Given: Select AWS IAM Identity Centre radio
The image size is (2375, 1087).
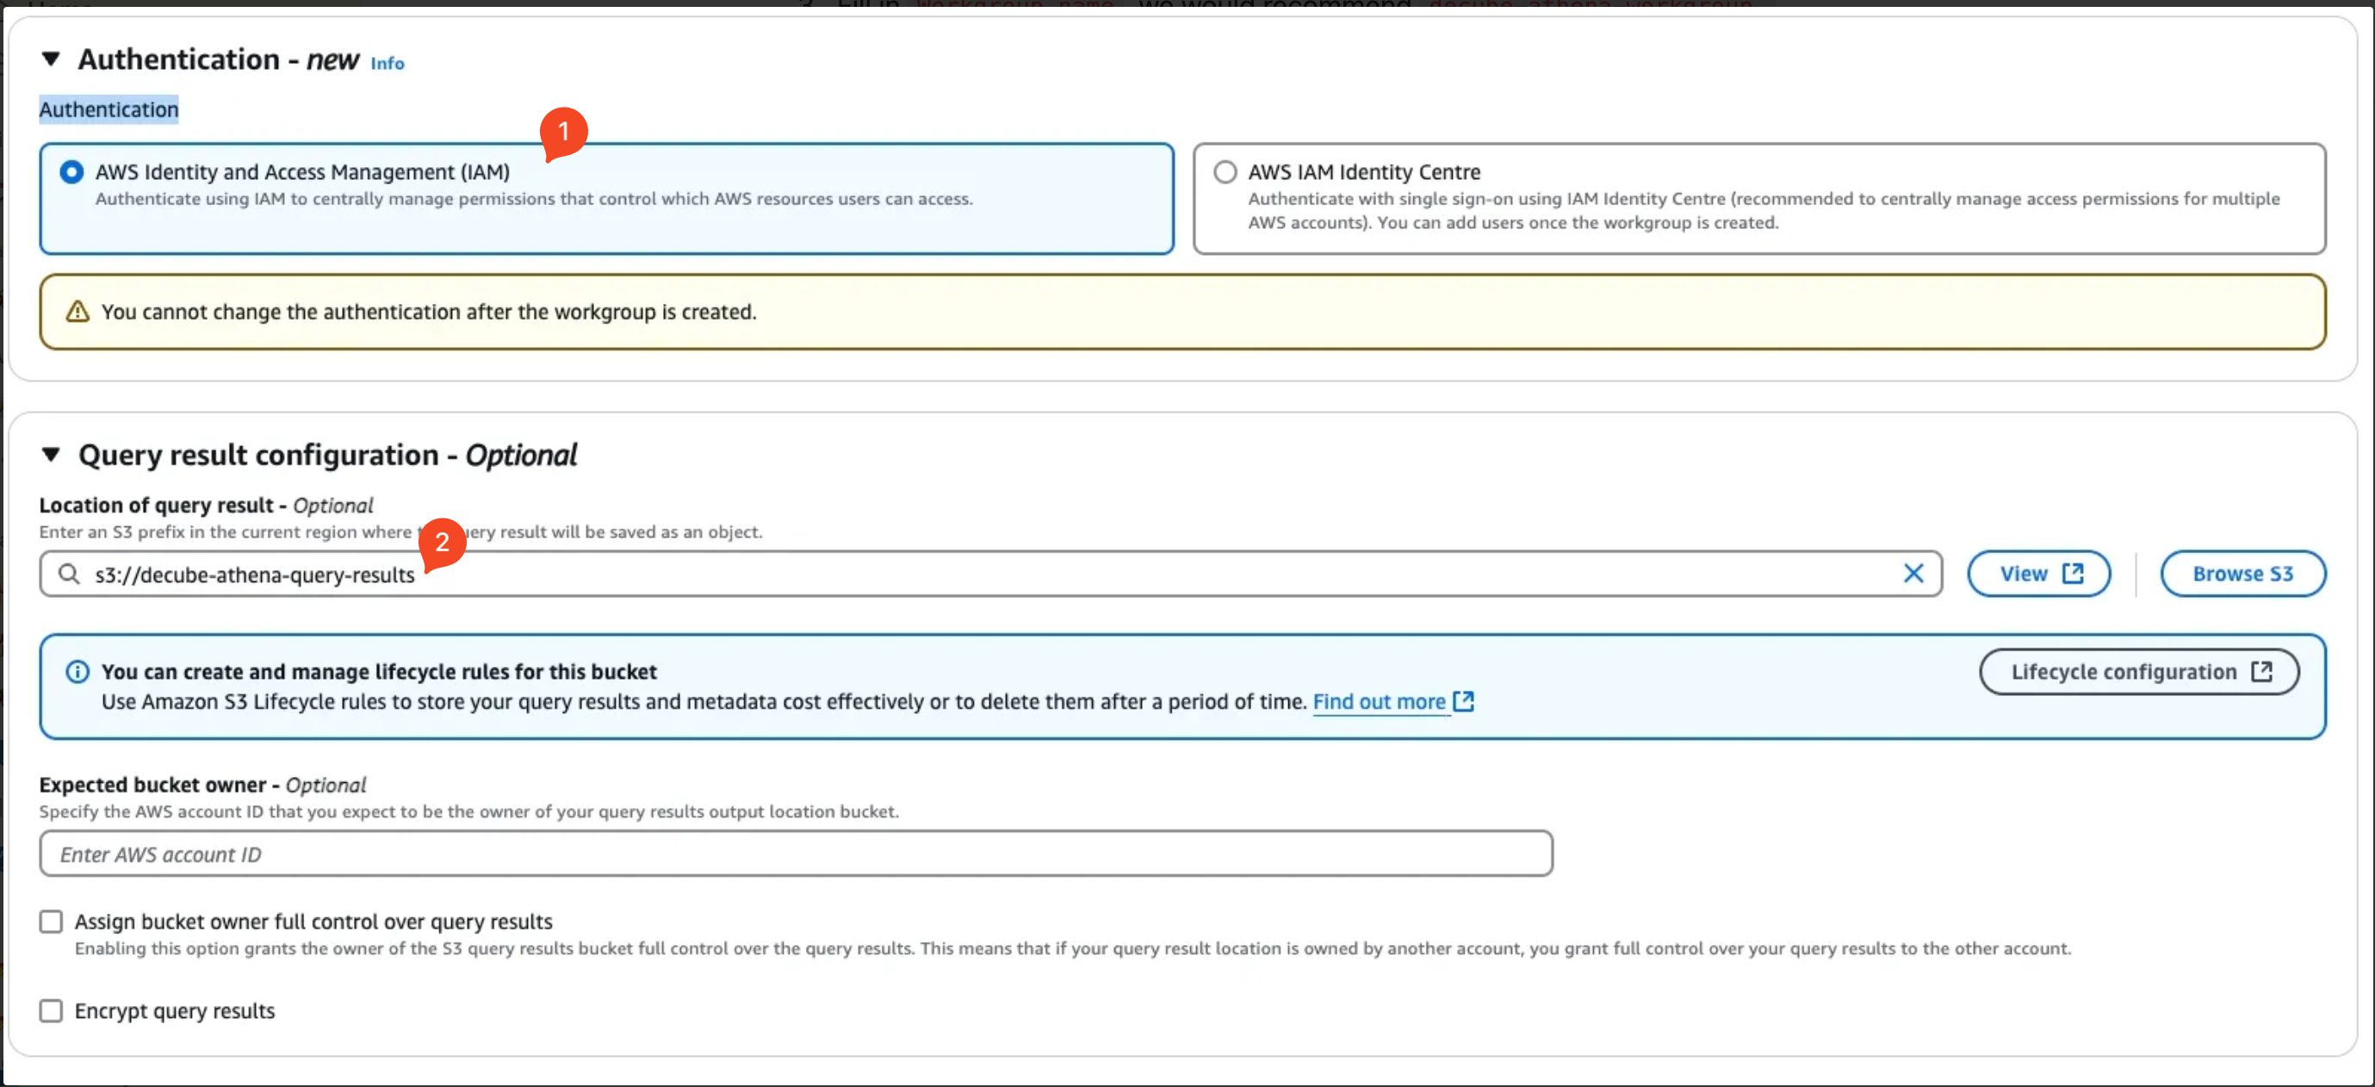Looking at the screenshot, I should click(x=1225, y=172).
